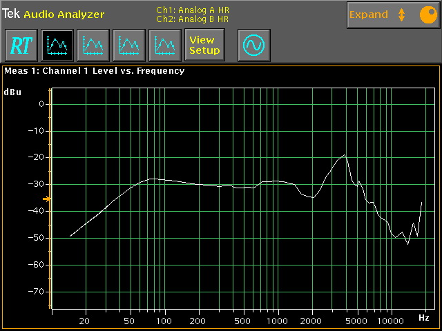The image size is (442, 331).
Task: Open the sine wave generator icon
Action: [253, 46]
